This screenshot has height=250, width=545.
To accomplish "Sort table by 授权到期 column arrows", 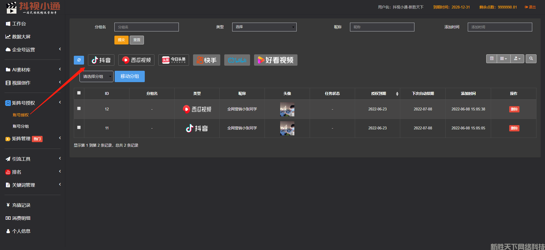I will (x=397, y=94).
